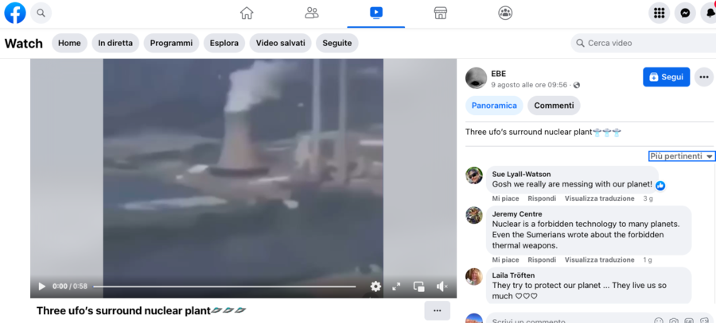Open the three-dot options next to Segui
The width and height of the screenshot is (716, 323).
pos(704,77)
